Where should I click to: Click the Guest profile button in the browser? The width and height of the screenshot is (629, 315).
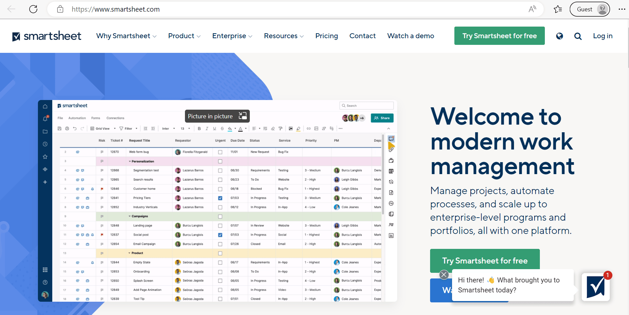[x=590, y=9]
